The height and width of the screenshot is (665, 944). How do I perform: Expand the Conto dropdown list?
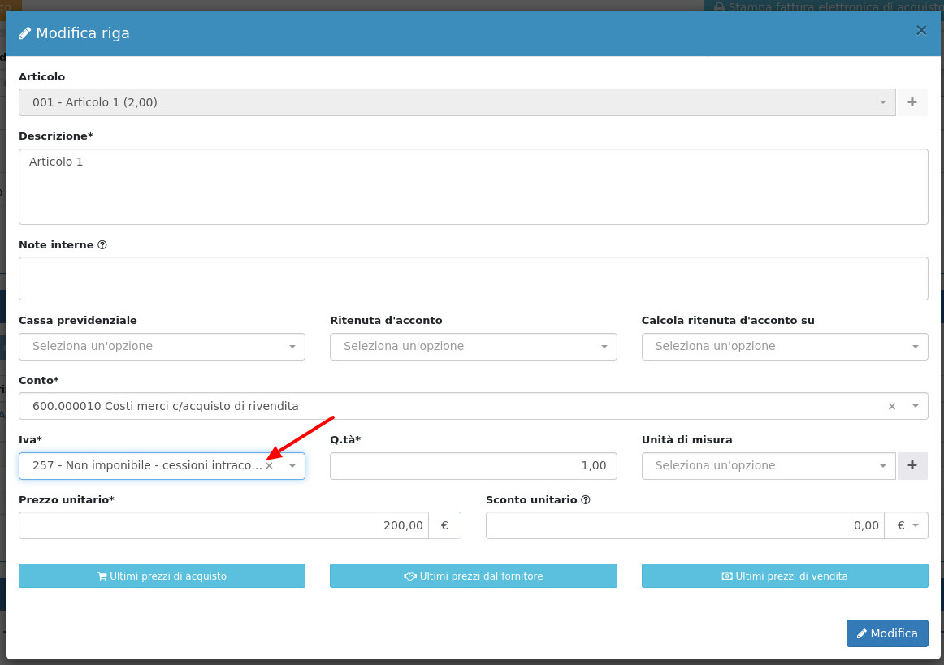916,406
